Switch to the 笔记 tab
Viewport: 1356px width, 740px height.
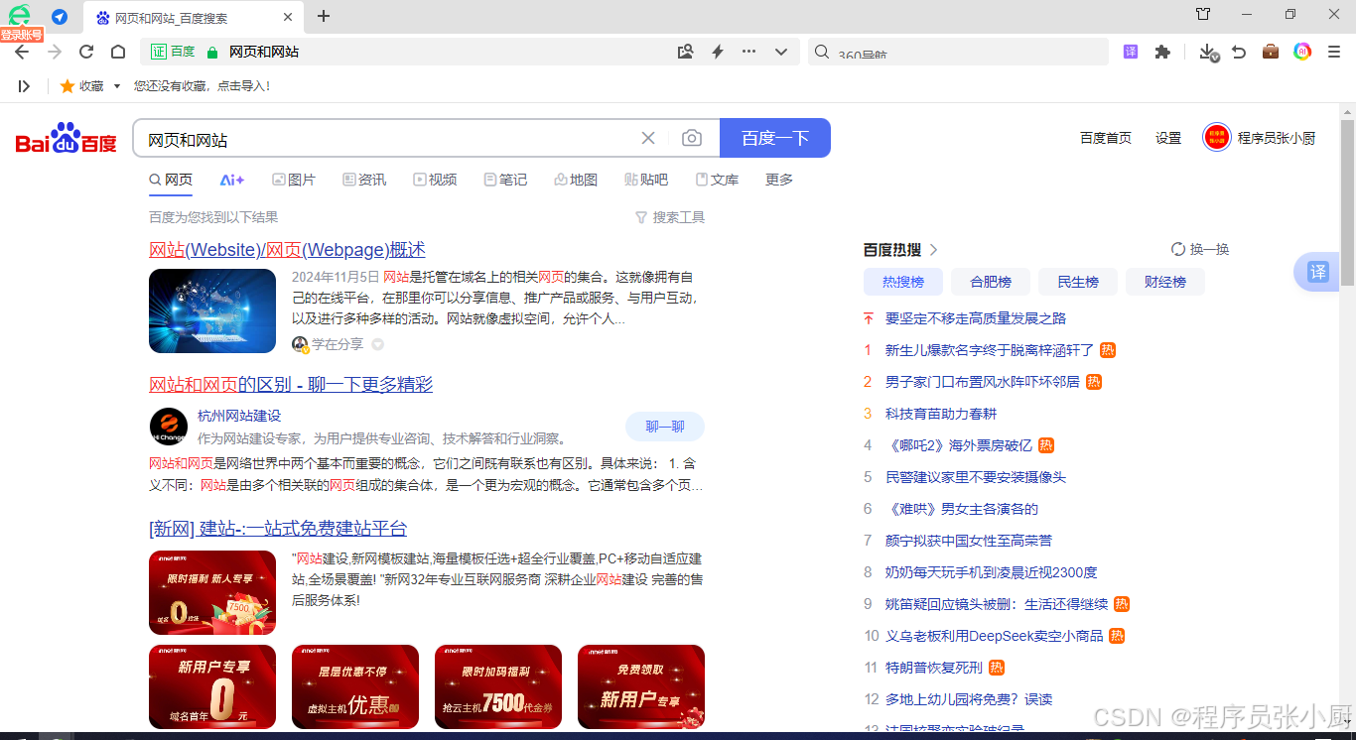(x=505, y=180)
